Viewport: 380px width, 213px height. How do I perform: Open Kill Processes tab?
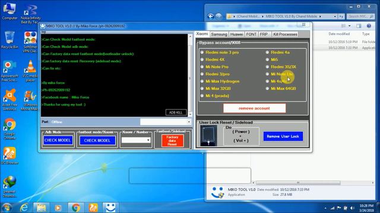click(285, 34)
